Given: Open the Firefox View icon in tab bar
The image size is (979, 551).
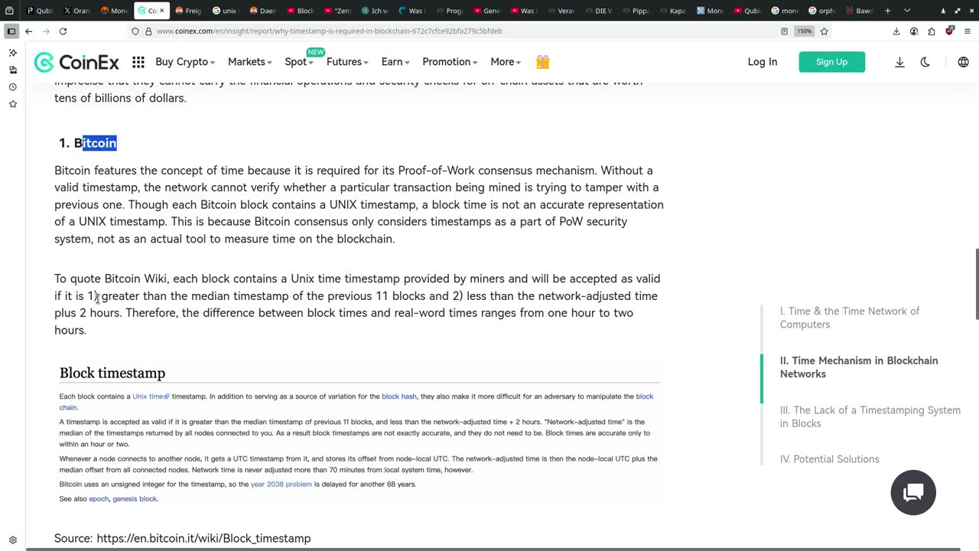Looking at the screenshot, I should point(9,11).
